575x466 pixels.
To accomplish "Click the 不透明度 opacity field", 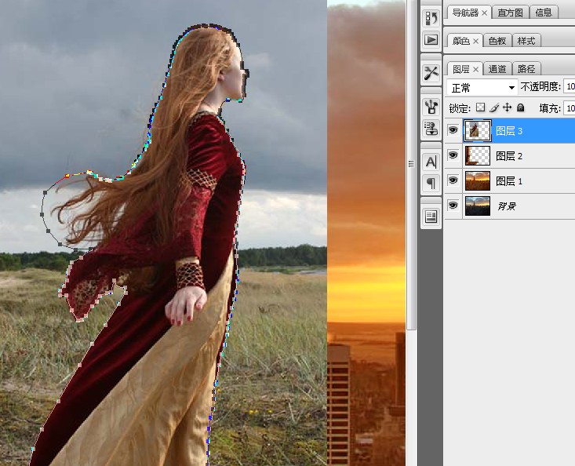I will point(570,86).
